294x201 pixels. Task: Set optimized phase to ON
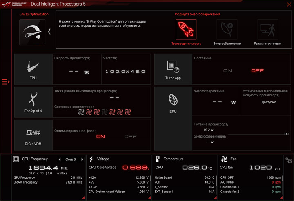pos(100,137)
